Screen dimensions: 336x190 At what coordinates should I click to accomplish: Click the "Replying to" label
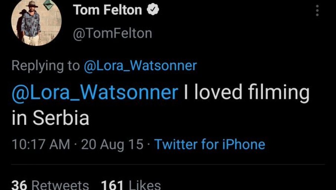tap(46, 66)
